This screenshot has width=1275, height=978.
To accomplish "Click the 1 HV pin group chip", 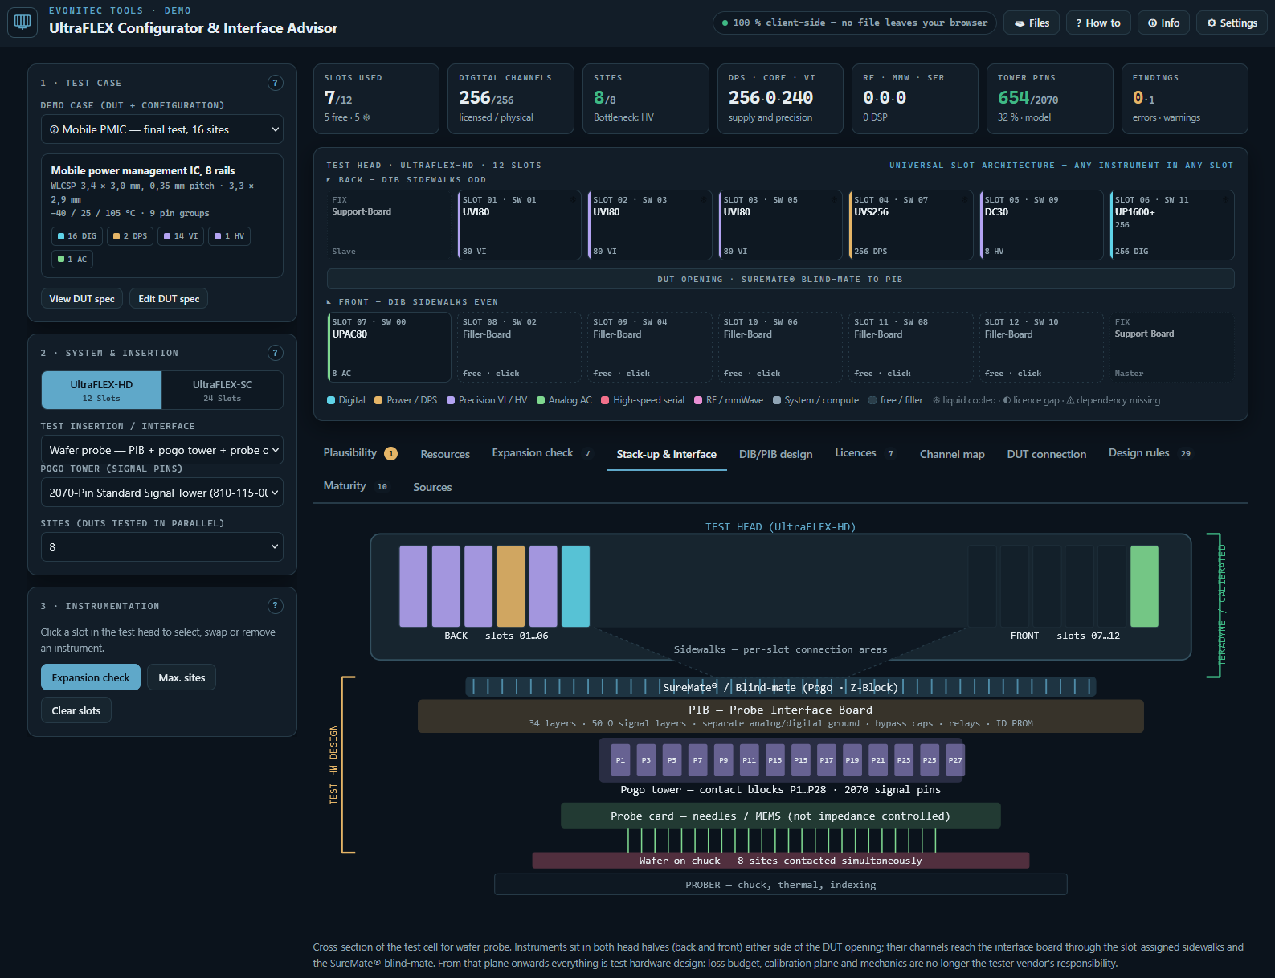I will coord(229,236).
